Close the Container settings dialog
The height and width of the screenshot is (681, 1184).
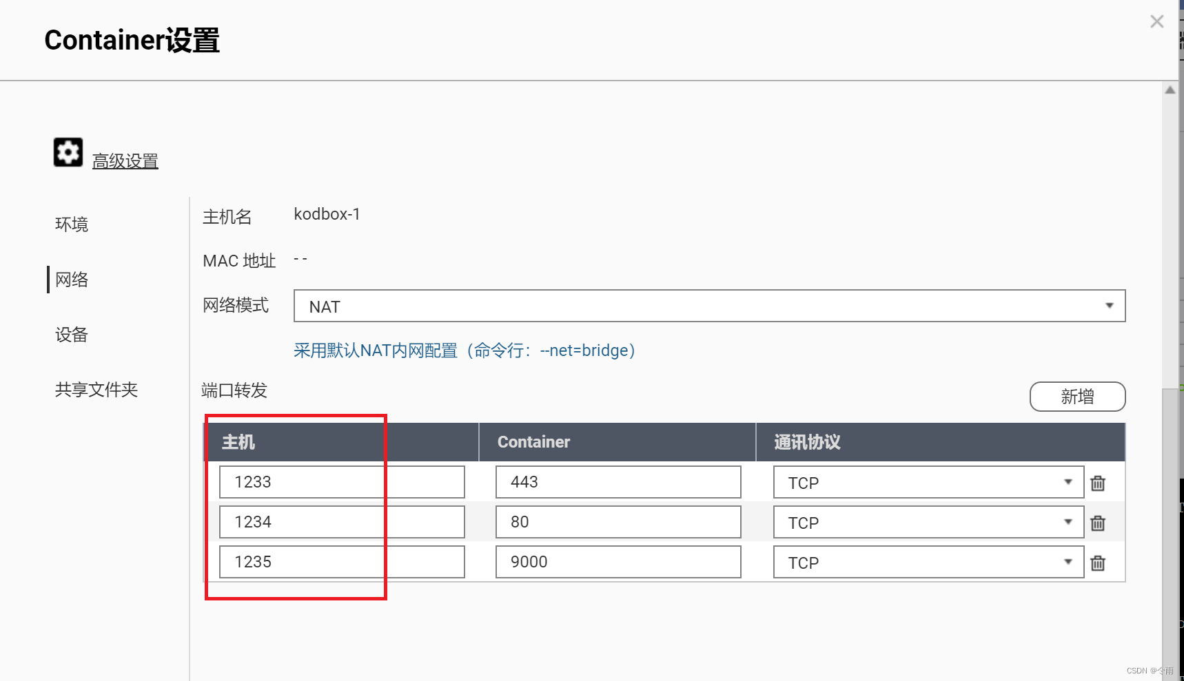point(1157,21)
